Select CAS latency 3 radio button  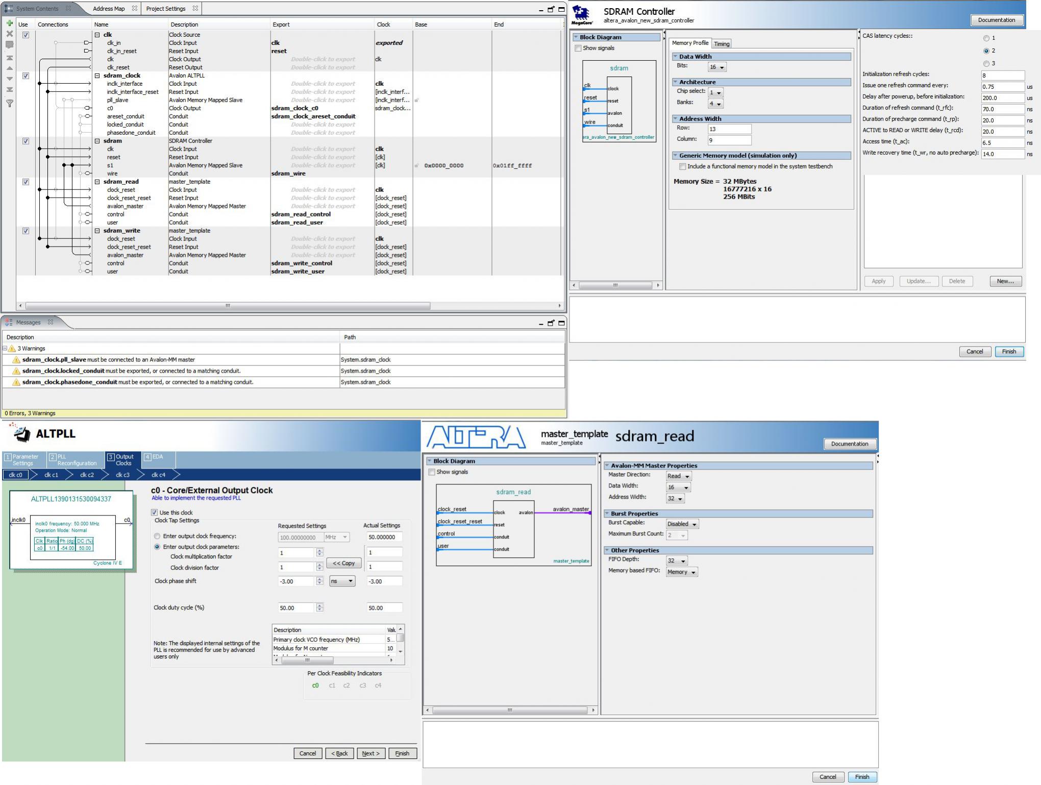tap(986, 64)
